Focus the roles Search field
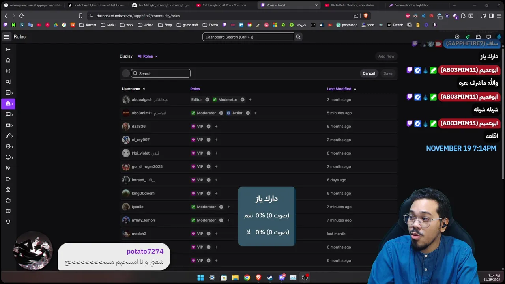The image size is (505, 284). (161, 73)
